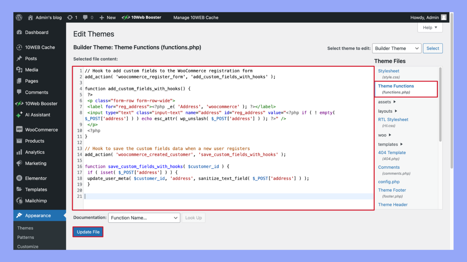The height and width of the screenshot is (262, 467).
Task: Click the Analytics bar chart icon
Action: pos(19,152)
